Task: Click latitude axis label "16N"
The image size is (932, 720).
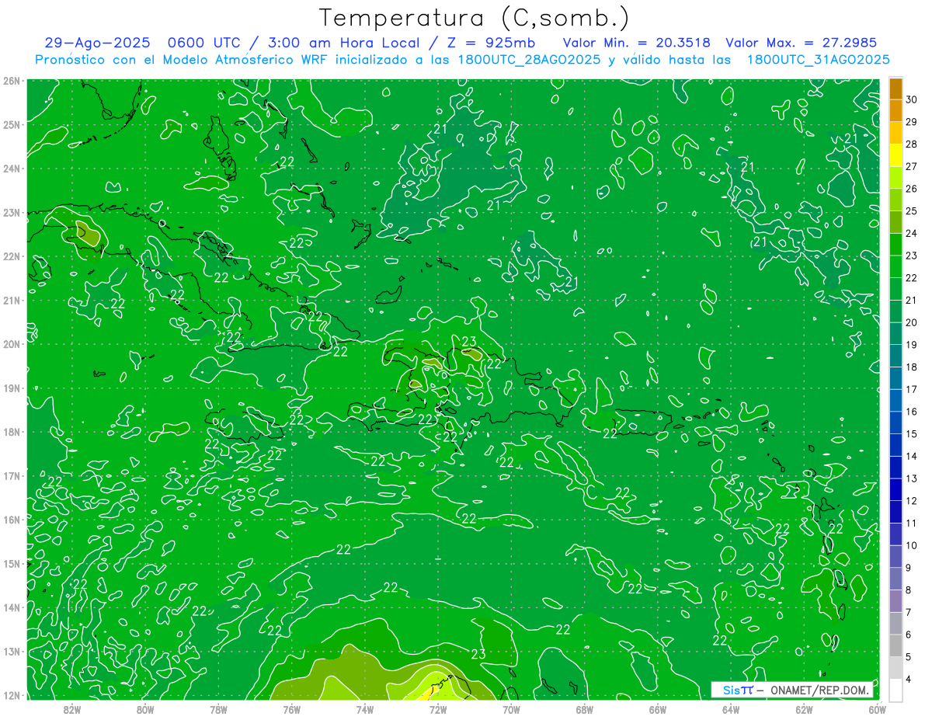Action: pyautogui.click(x=12, y=520)
